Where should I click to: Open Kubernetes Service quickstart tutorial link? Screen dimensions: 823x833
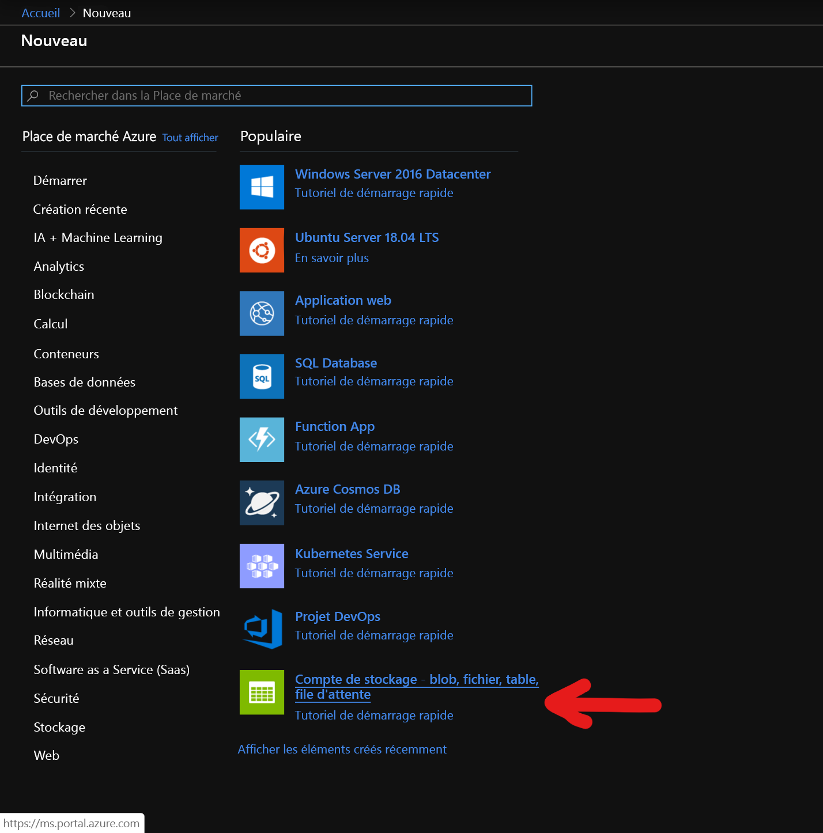(x=374, y=573)
